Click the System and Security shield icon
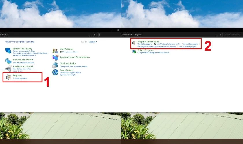The image size is (243, 144). pyautogui.click(x=8, y=50)
